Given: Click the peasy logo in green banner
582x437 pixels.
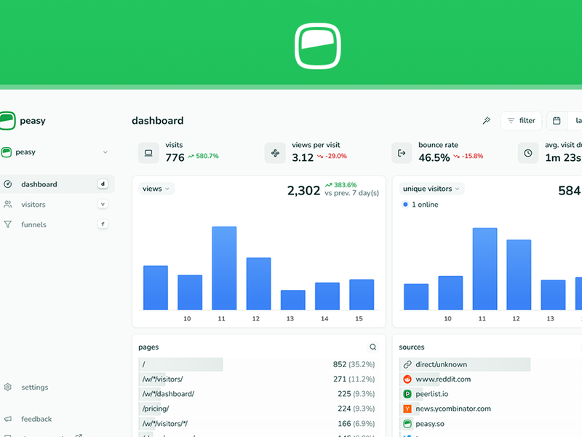Looking at the screenshot, I should coord(318,46).
